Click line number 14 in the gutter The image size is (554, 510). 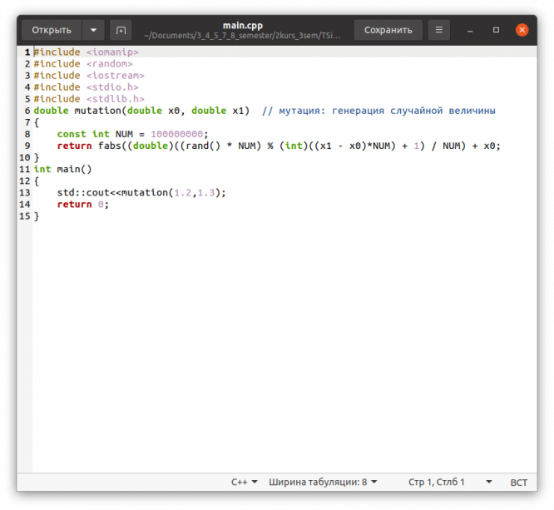[26, 204]
